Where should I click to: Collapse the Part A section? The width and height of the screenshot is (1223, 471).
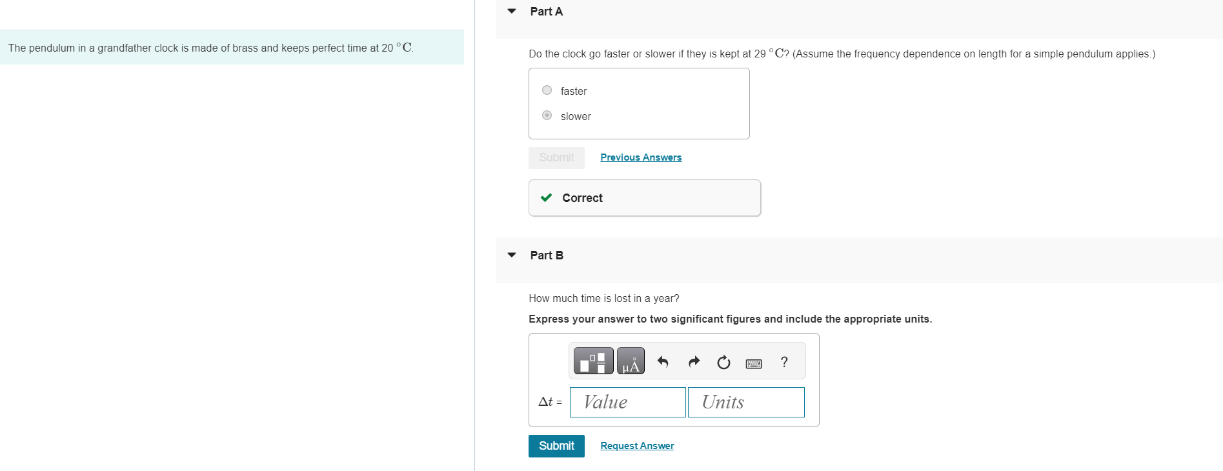tap(512, 11)
